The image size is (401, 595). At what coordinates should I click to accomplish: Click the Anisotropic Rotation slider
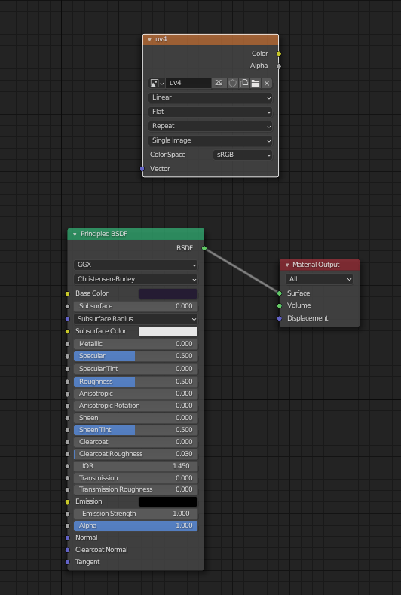tap(136, 406)
